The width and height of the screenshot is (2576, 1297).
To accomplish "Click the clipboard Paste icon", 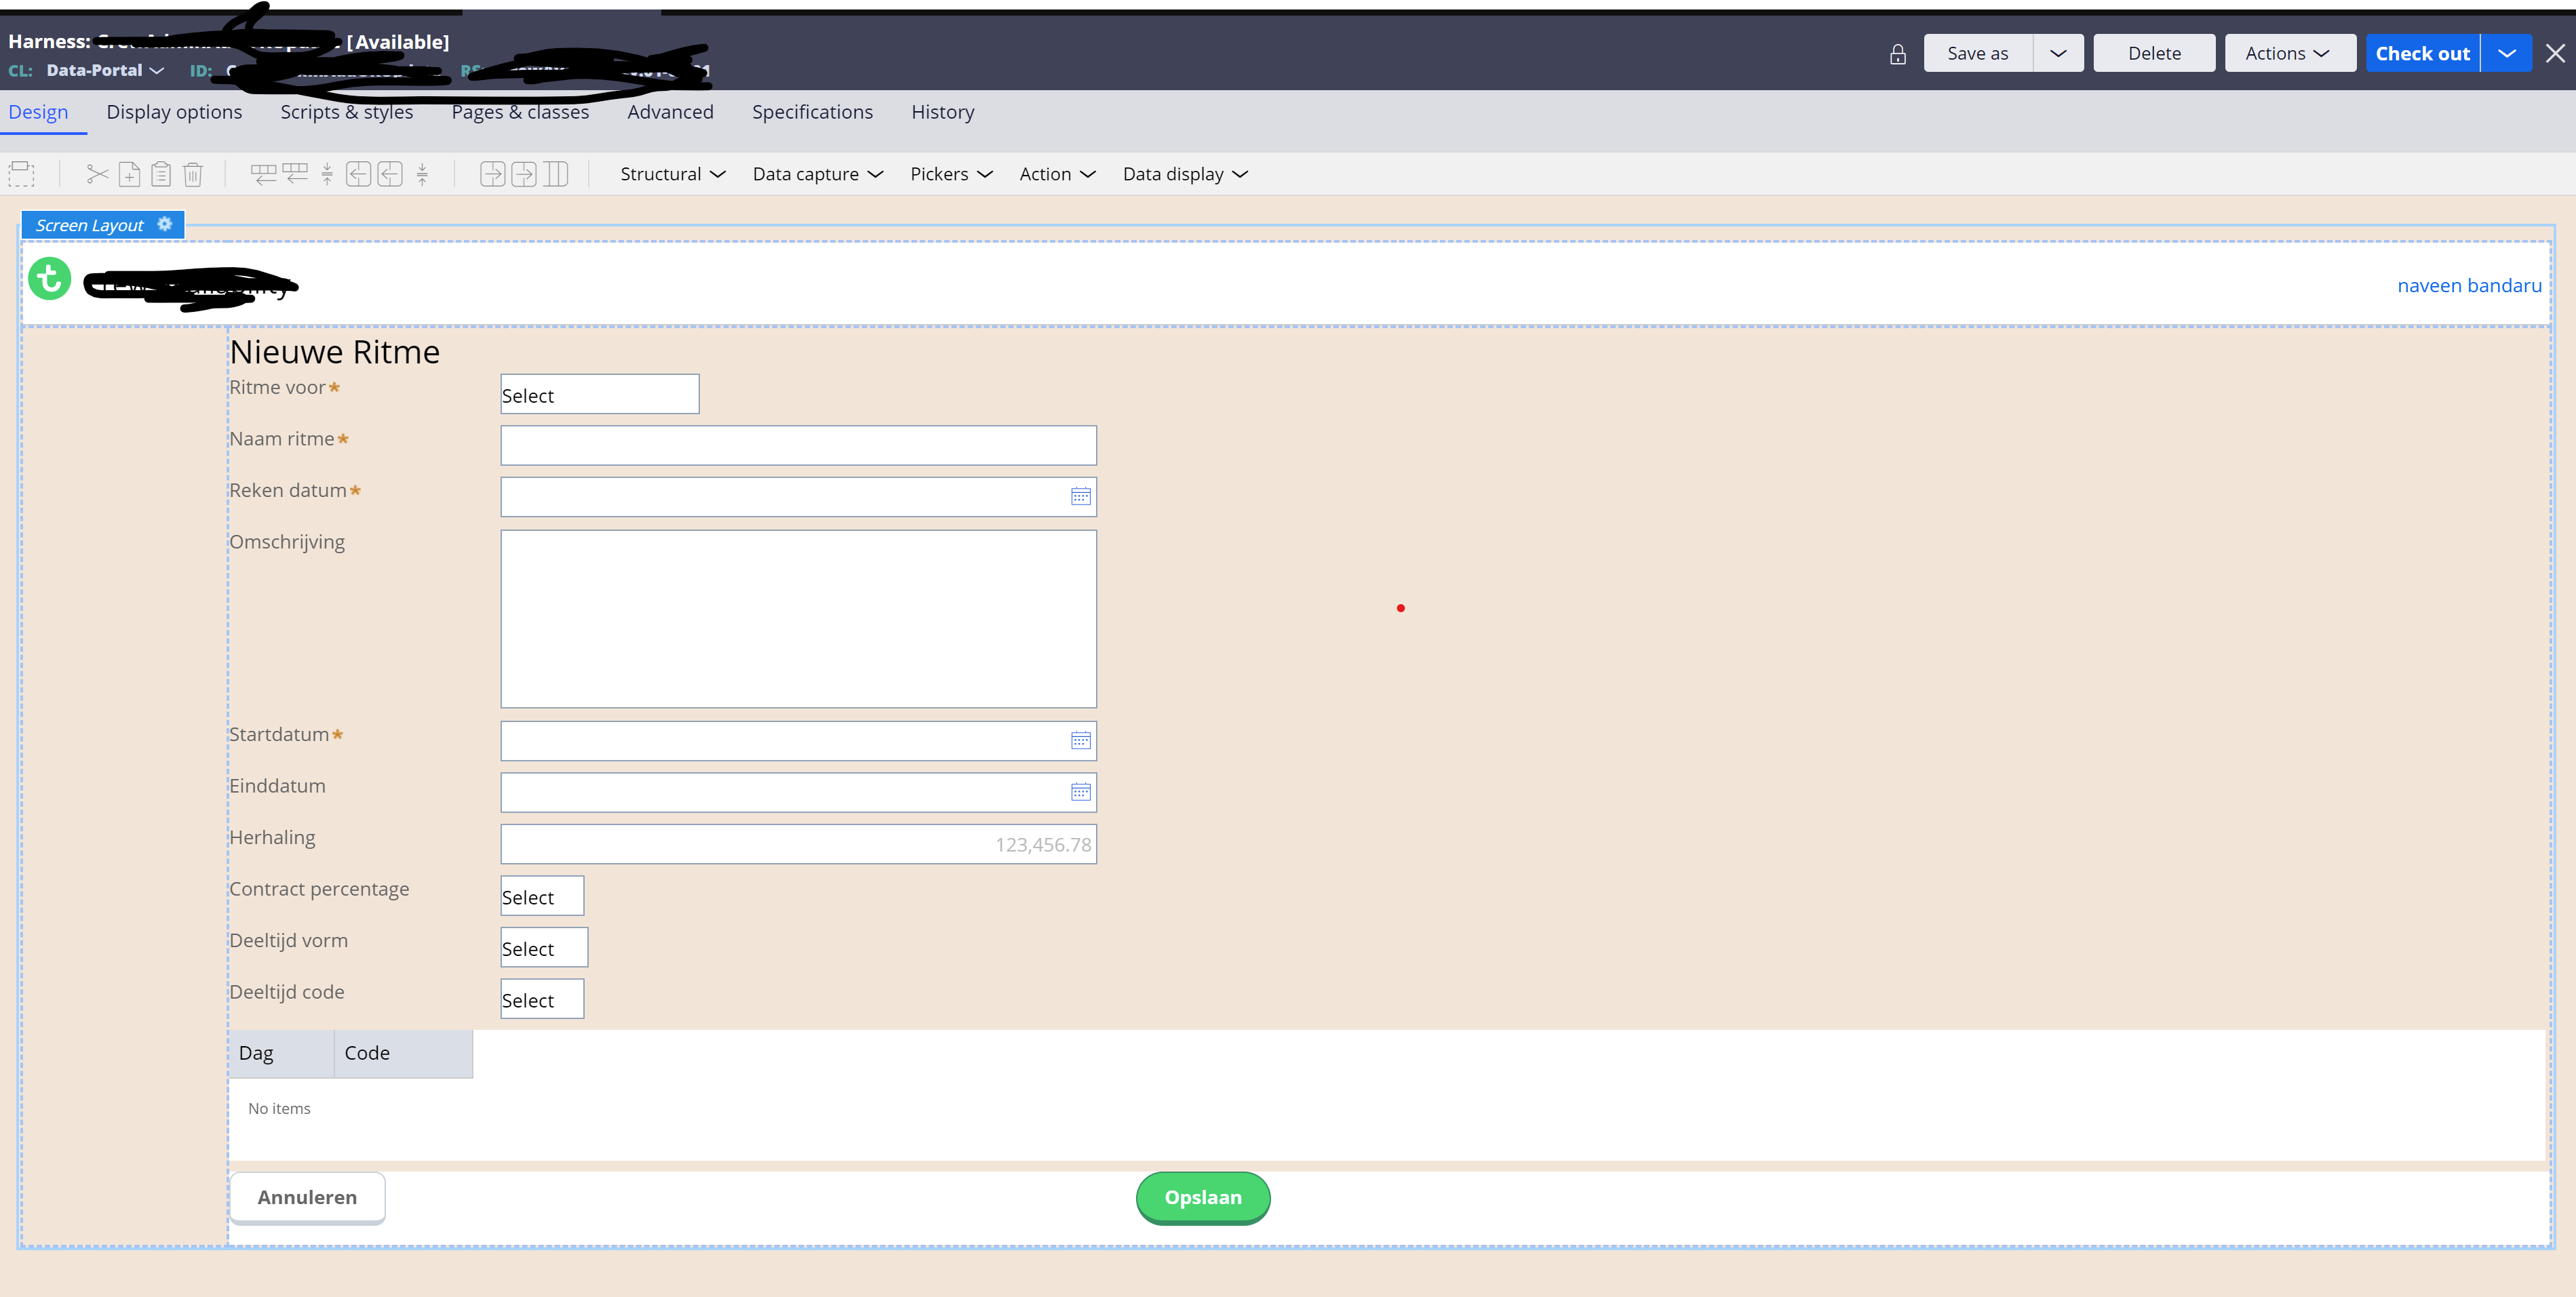I will [161, 174].
